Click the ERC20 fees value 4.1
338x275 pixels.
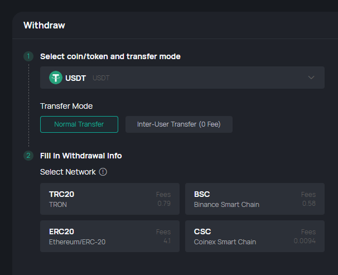[x=167, y=241]
